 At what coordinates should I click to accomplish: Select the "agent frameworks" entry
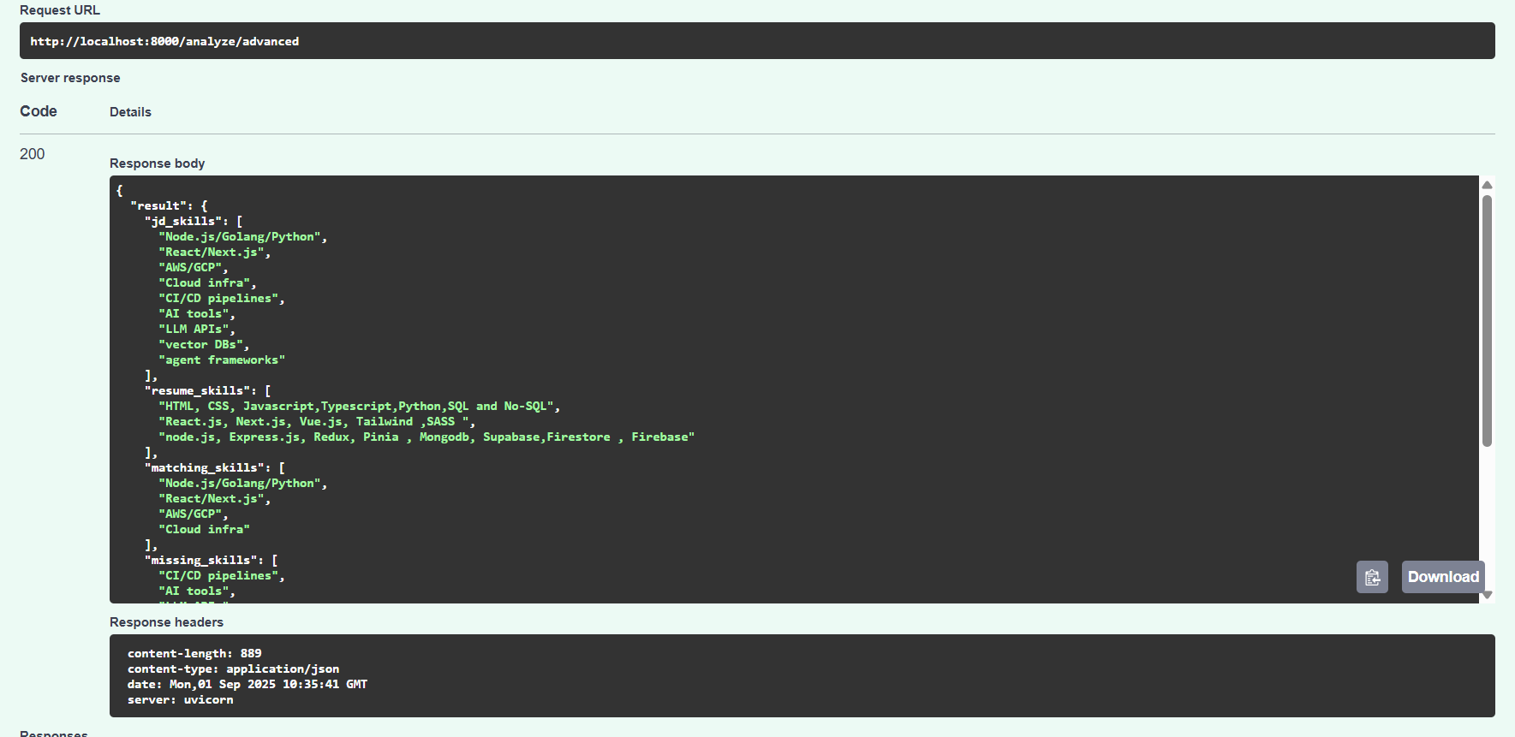pos(222,360)
